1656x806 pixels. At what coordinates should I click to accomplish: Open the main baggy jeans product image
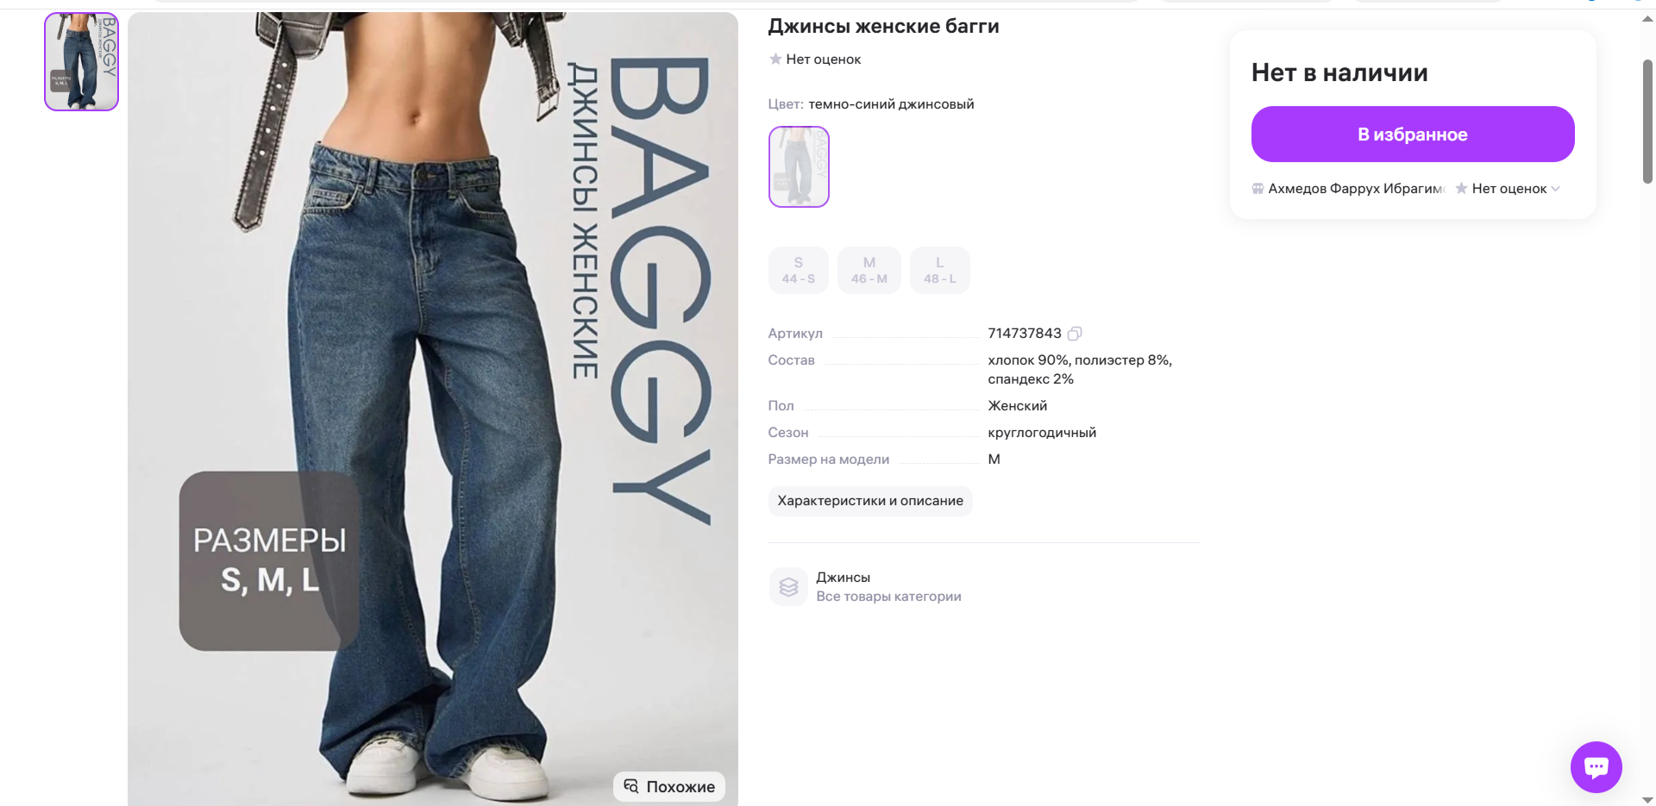tap(433, 409)
